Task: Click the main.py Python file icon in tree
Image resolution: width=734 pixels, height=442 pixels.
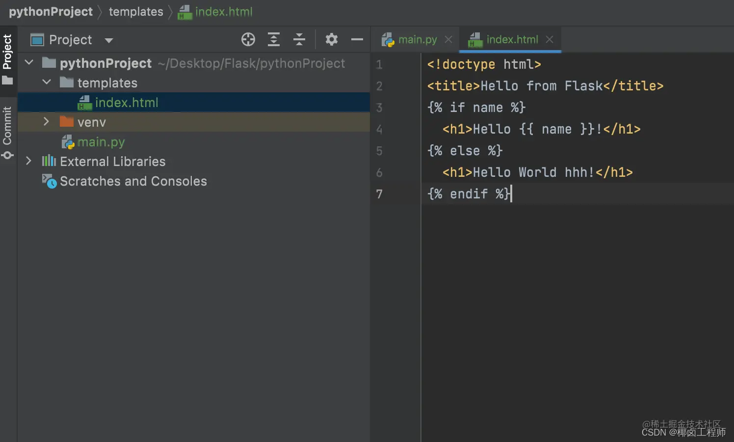Action: [x=68, y=142]
